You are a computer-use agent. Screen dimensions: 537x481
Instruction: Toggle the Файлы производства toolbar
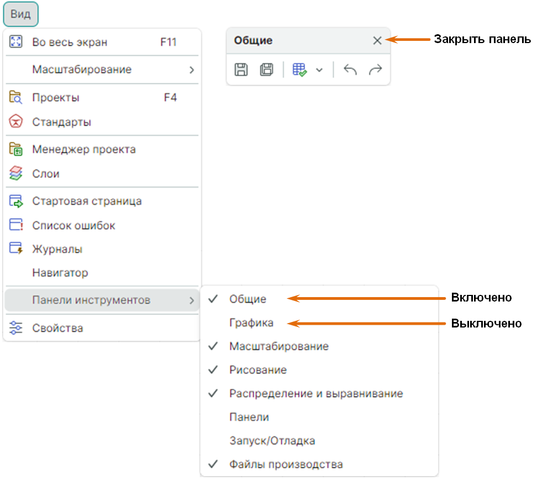coord(286,464)
